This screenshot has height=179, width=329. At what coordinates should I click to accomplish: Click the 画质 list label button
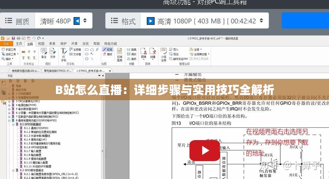coord(17,21)
